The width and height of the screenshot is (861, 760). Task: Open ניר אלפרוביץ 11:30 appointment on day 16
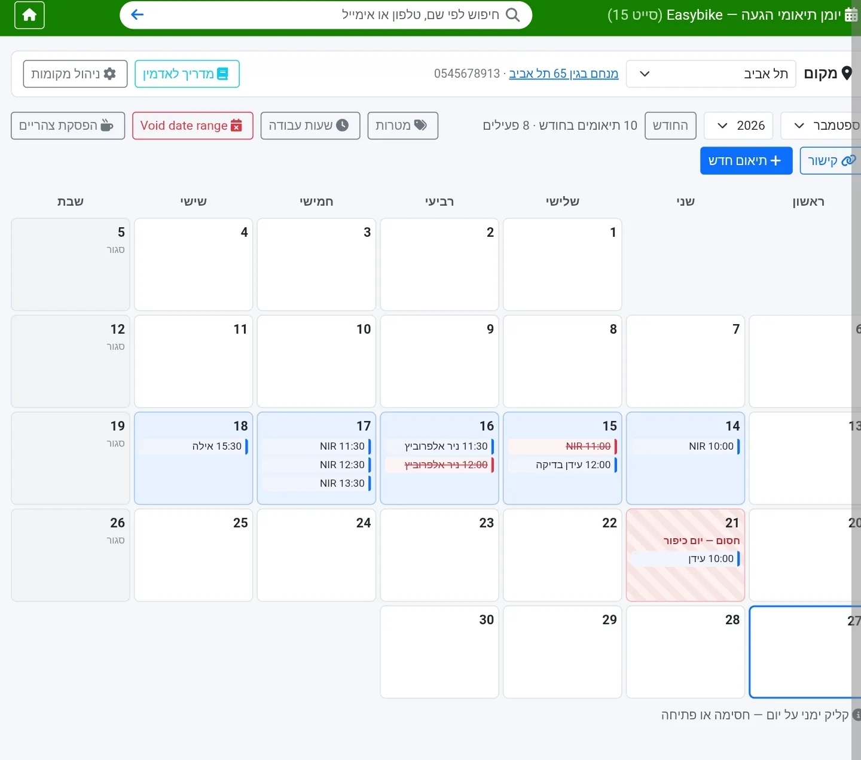439,447
